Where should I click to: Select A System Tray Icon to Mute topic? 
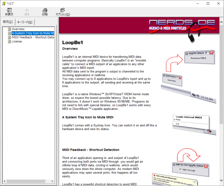coord(33,33)
